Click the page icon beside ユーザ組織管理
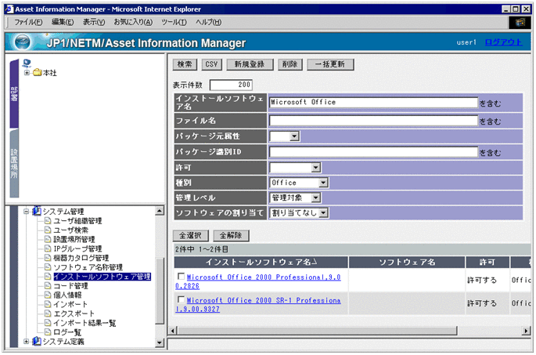Image resolution: width=536 pixels, height=355 pixels. coord(48,221)
